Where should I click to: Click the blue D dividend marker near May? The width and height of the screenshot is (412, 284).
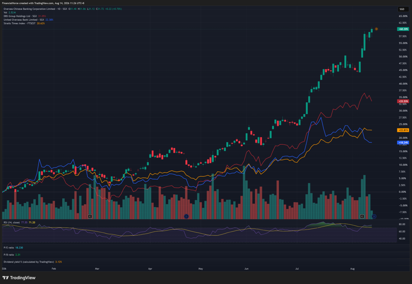186,217
